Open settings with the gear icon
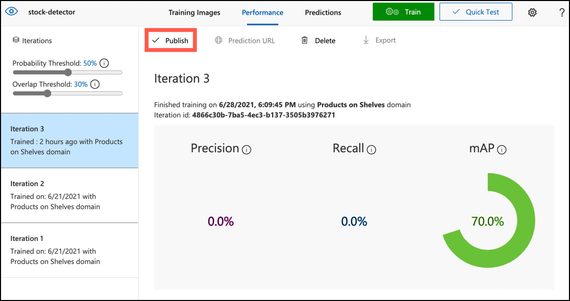This screenshot has height=301, width=570. pos(533,12)
